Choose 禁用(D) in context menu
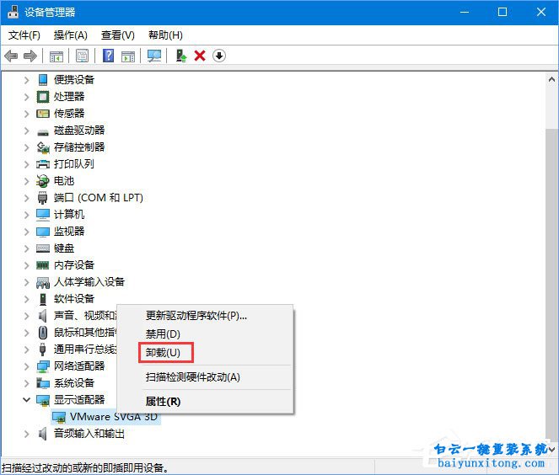Image resolution: width=559 pixels, height=475 pixels. tap(205, 334)
